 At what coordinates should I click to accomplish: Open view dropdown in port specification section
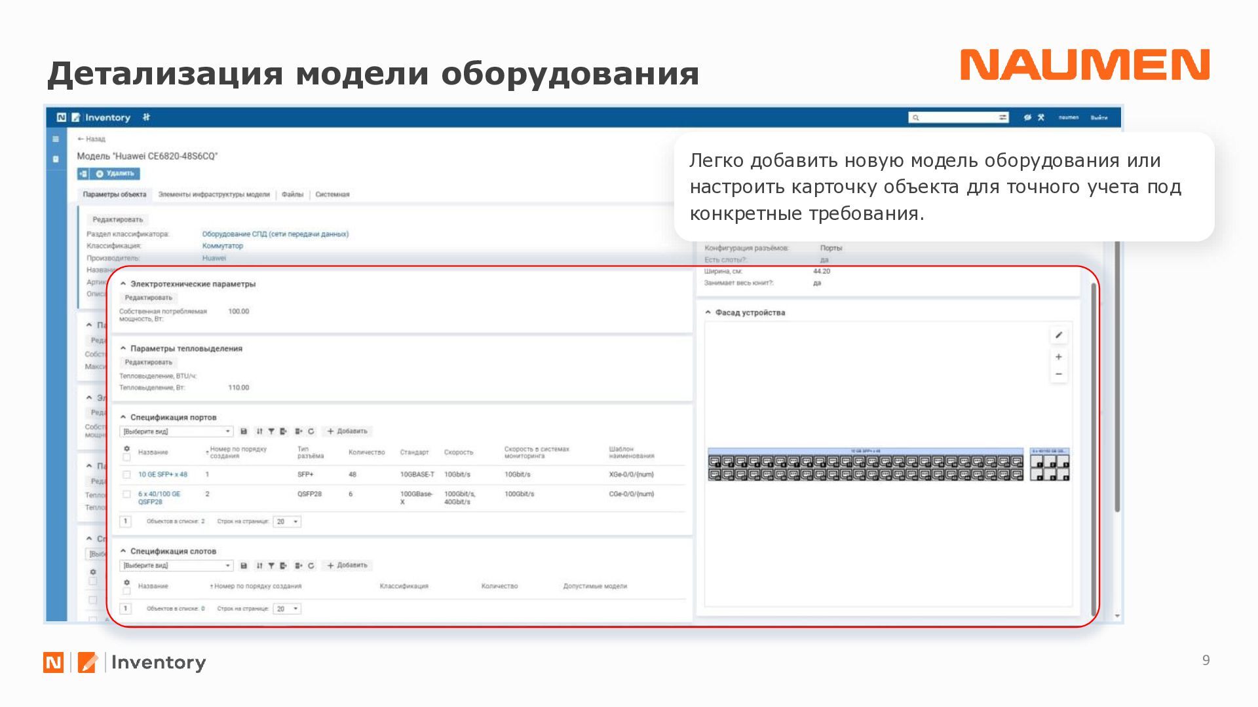[176, 431]
